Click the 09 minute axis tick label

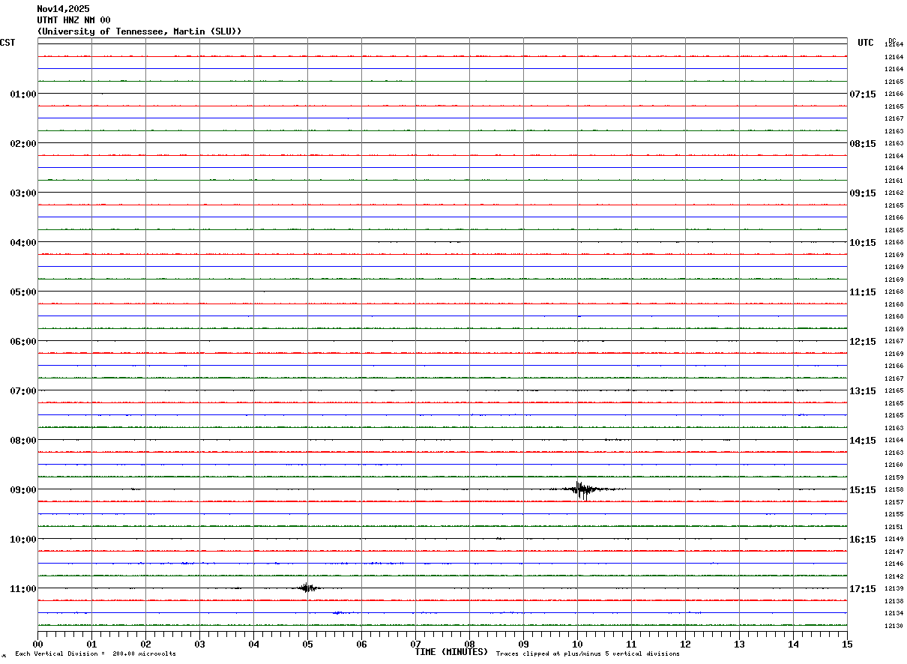[524, 644]
